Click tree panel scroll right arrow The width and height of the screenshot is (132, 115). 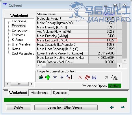point(31,84)
